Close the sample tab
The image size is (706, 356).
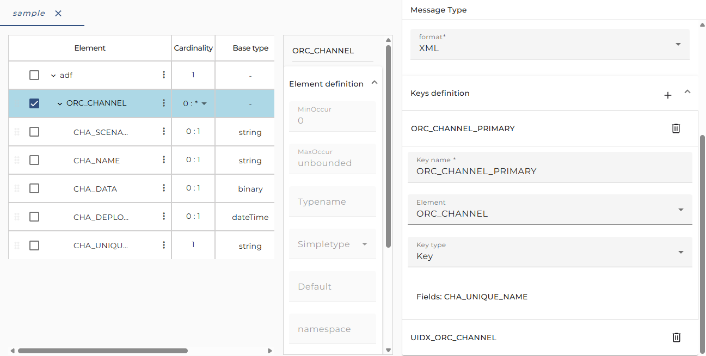point(58,13)
